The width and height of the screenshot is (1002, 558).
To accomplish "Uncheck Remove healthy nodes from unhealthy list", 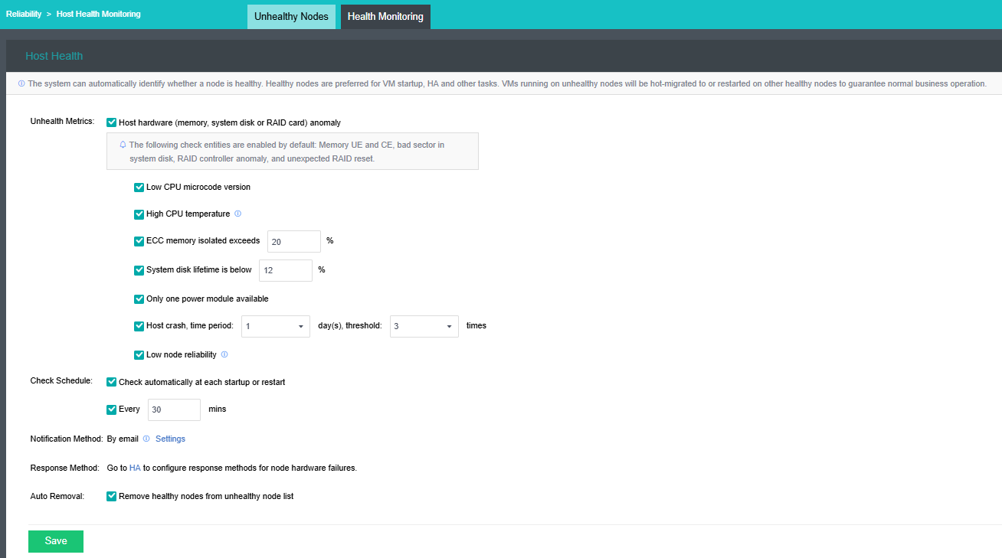I will 112,497.
